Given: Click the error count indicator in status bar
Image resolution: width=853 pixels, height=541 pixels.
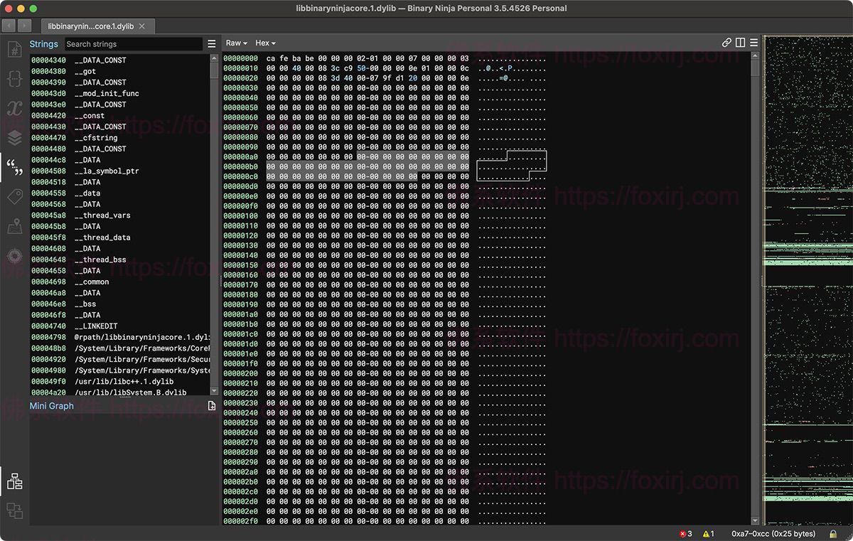Looking at the screenshot, I should pos(685,533).
